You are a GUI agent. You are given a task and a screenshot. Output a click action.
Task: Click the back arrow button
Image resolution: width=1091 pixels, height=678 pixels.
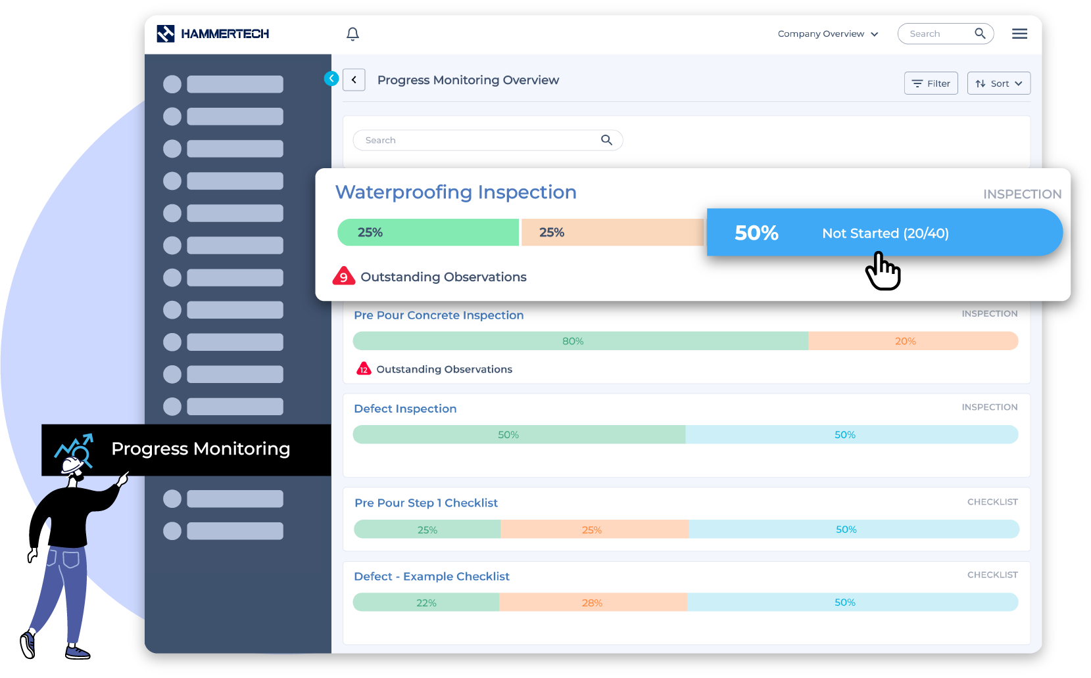[x=354, y=80]
